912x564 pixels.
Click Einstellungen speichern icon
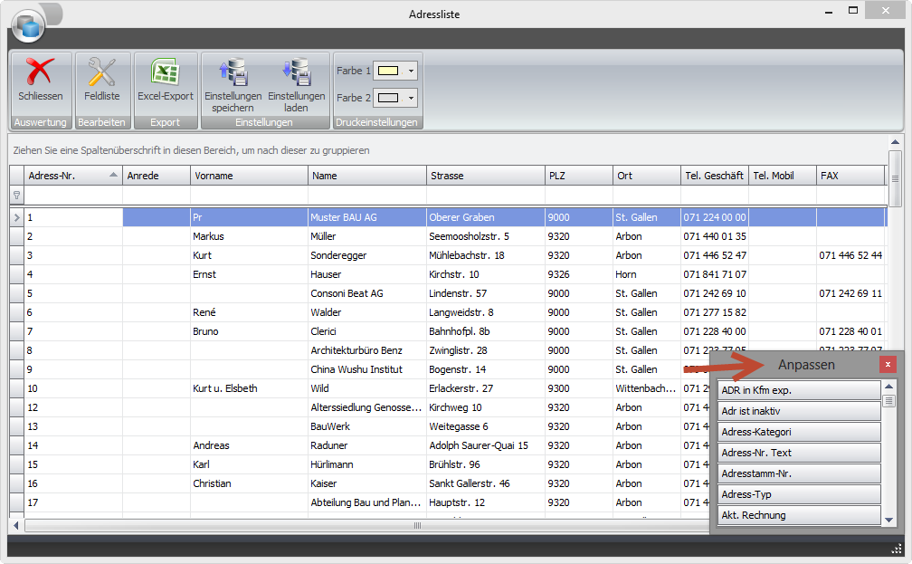pyautogui.click(x=233, y=72)
